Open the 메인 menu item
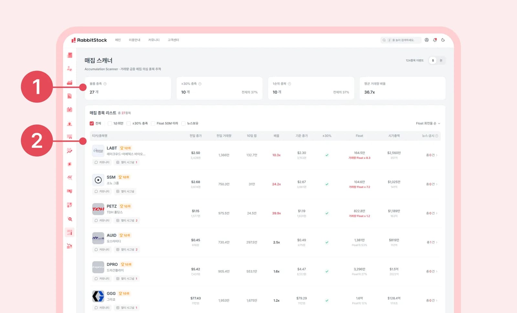The image size is (517, 313). pos(118,40)
